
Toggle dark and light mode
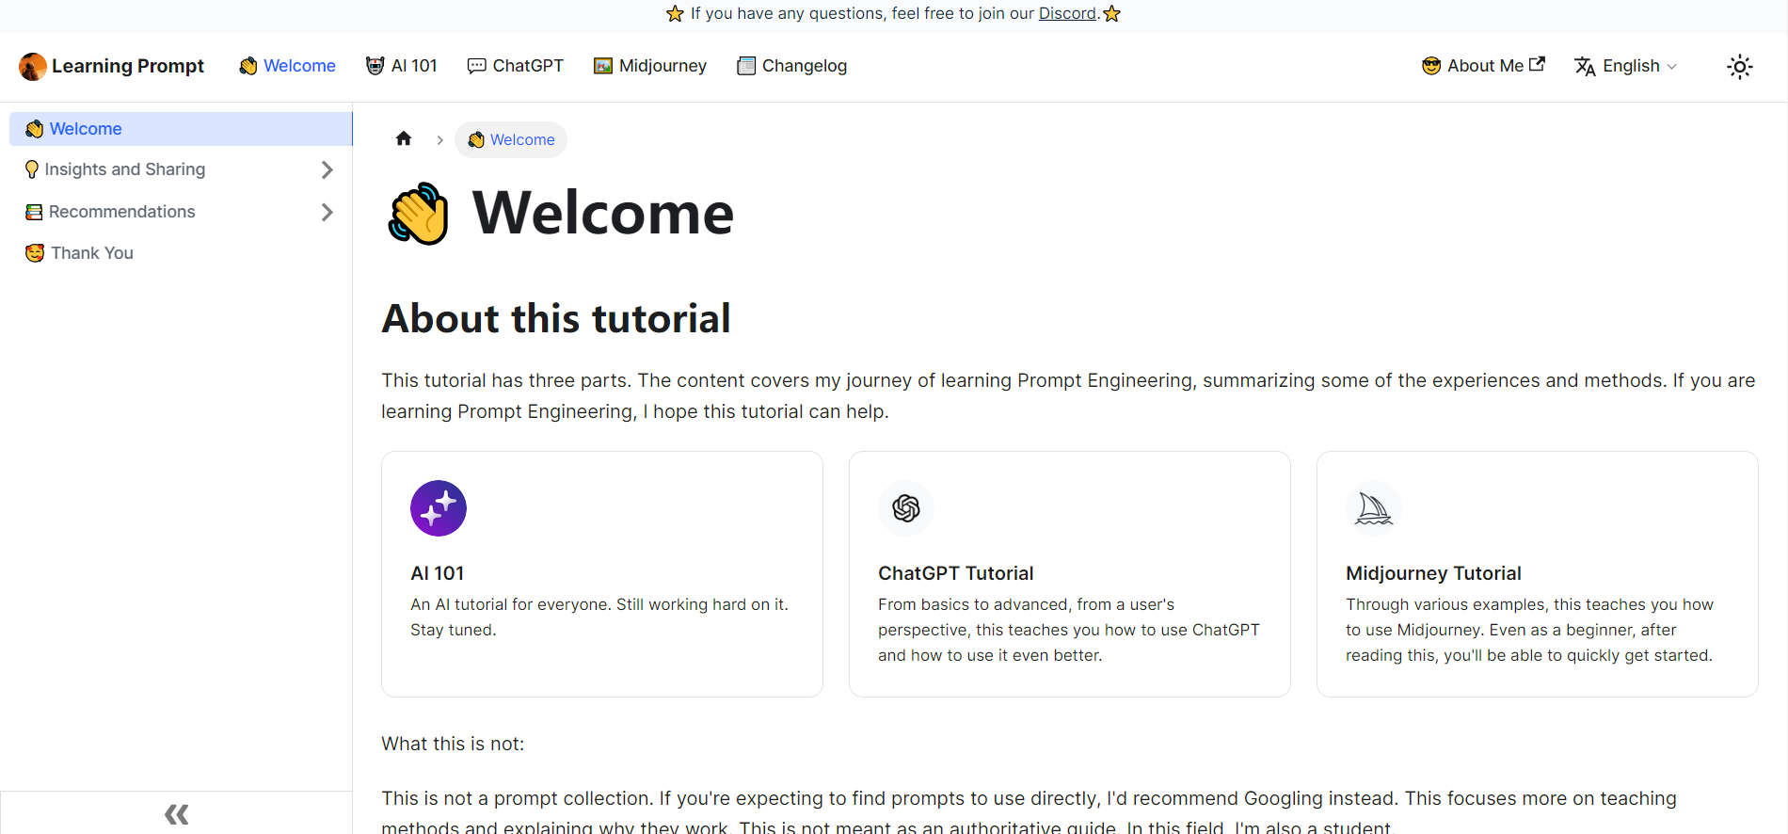pyautogui.click(x=1739, y=66)
